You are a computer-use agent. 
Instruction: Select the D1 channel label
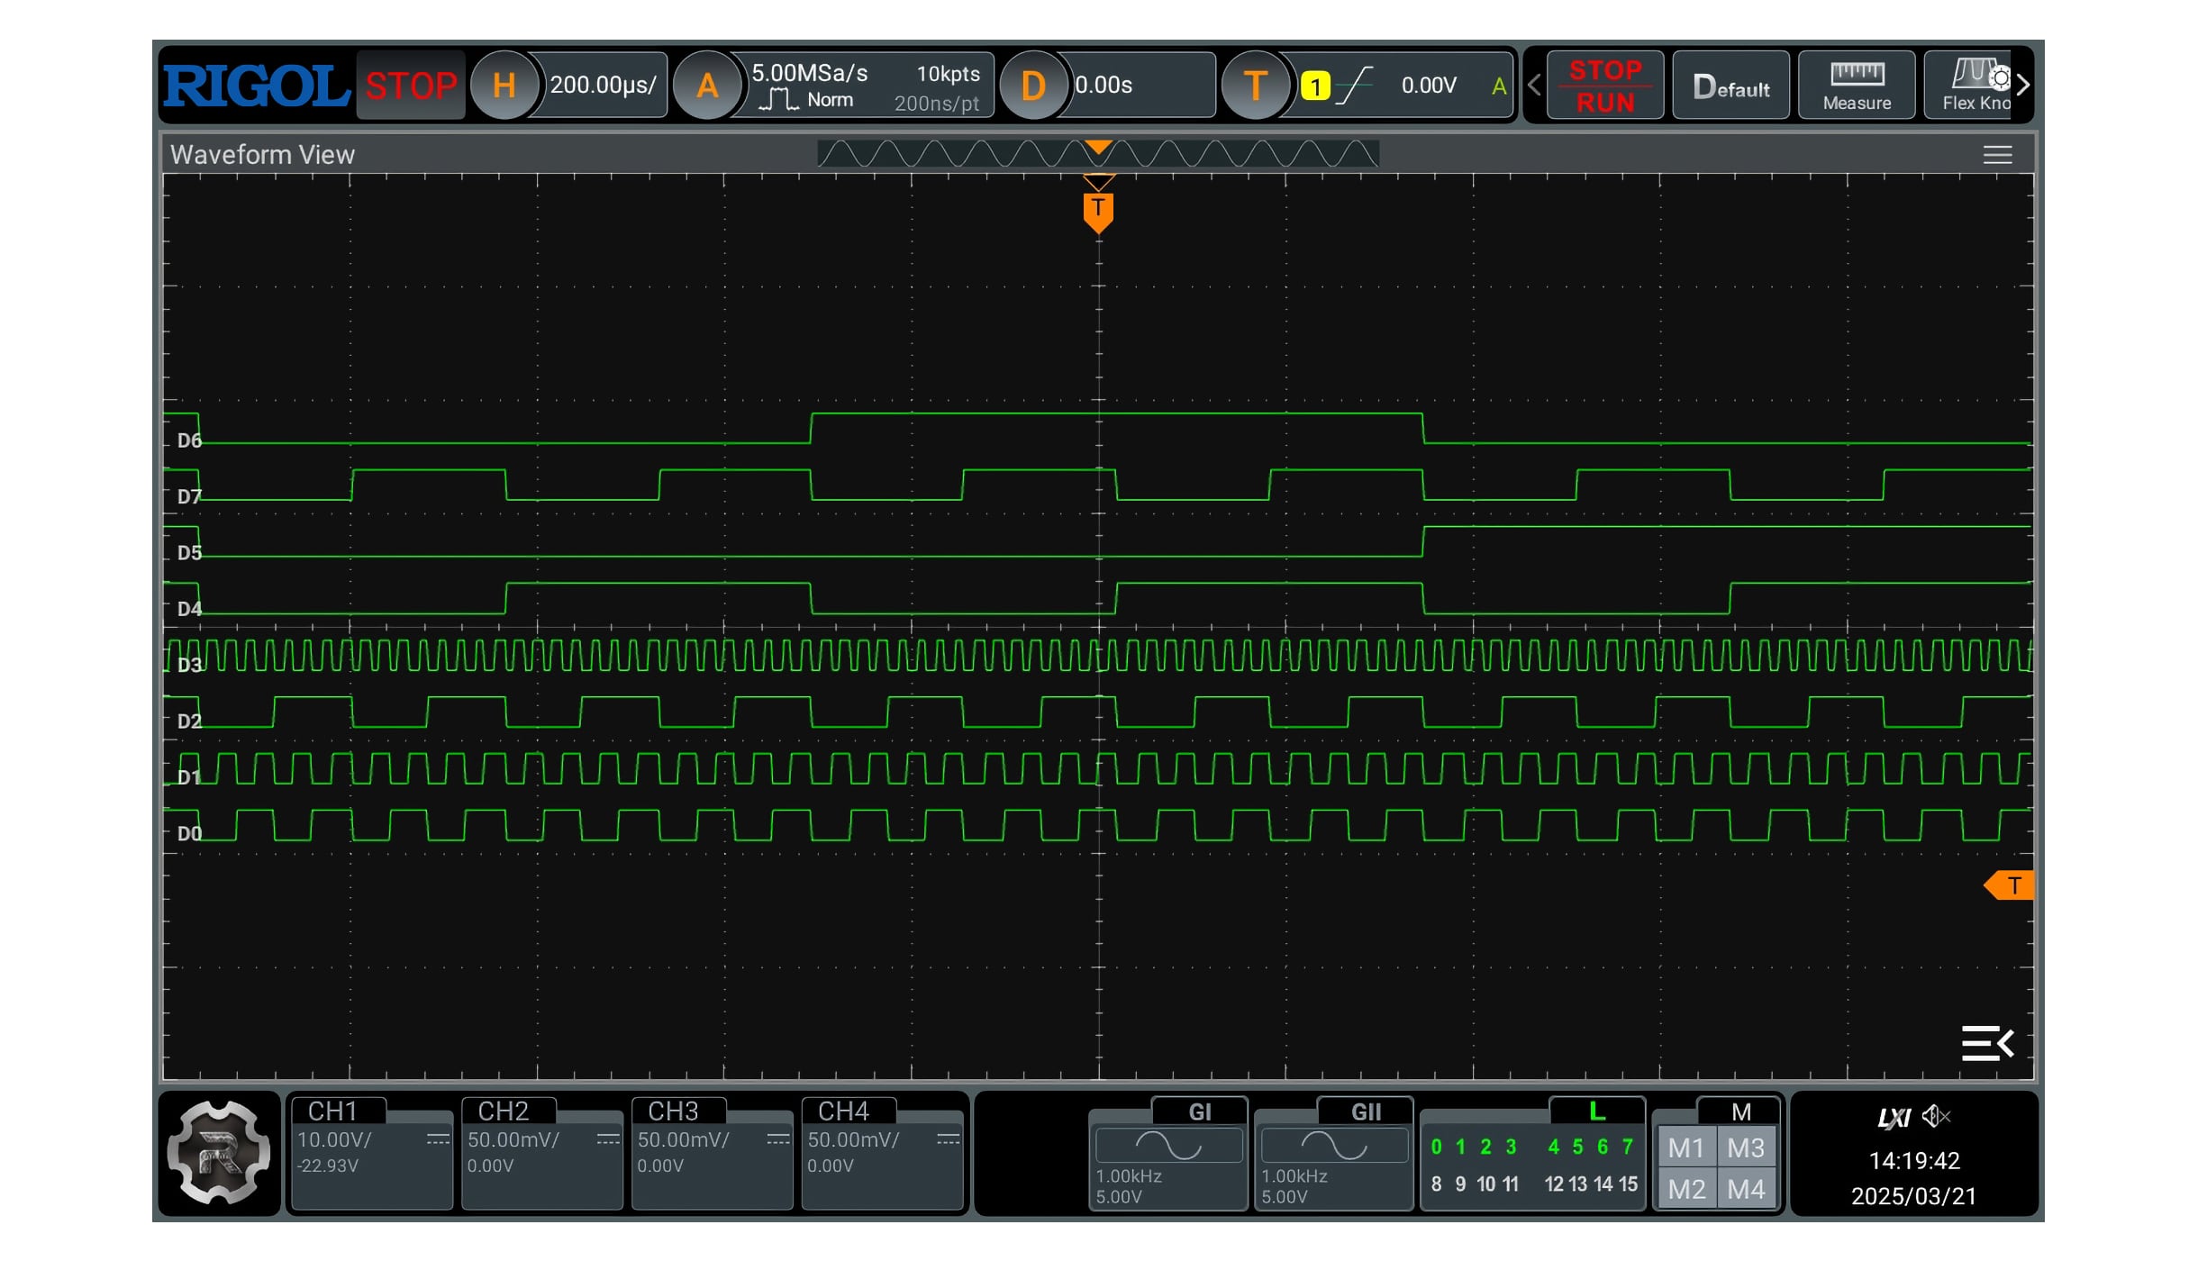pyautogui.click(x=189, y=777)
